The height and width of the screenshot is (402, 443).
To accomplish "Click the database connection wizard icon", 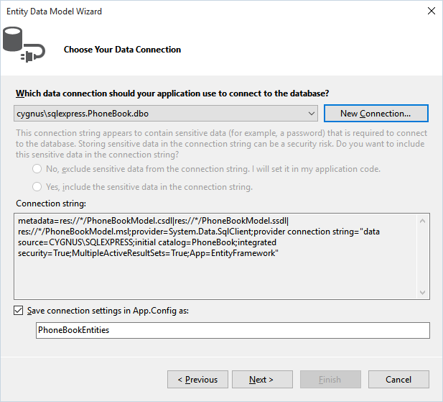I will pyautogui.click(x=24, y=45).
